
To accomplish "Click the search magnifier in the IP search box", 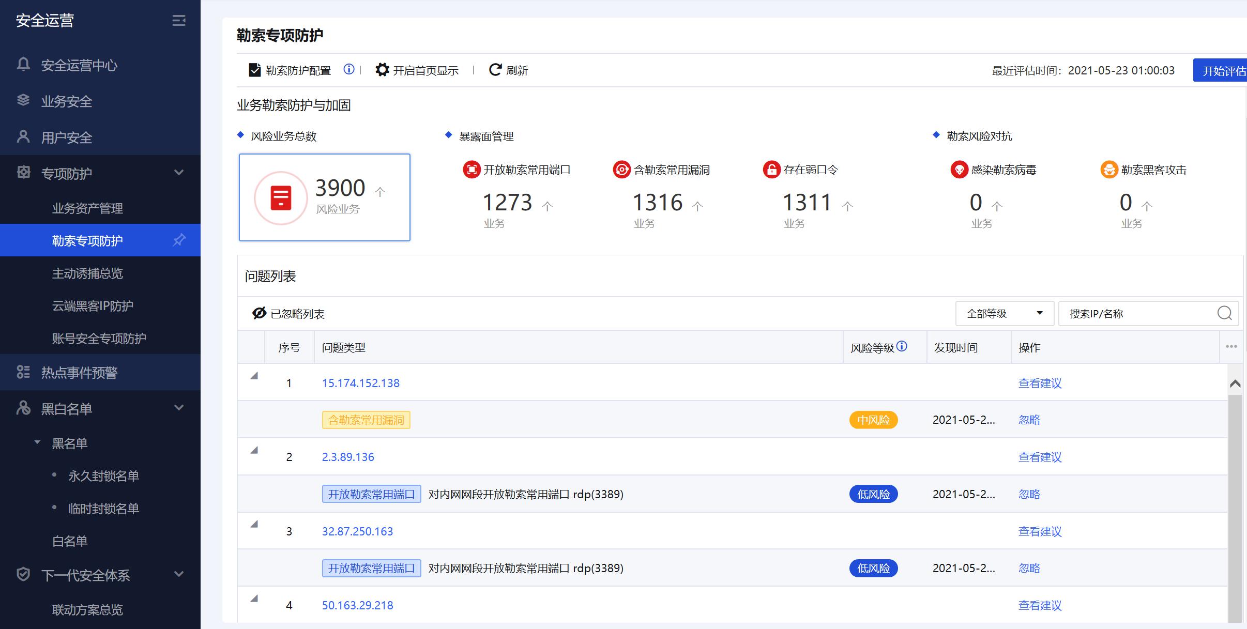I will click(x=1224, y=313).
